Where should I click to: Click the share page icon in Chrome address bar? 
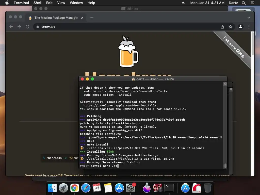click(222, 27)
